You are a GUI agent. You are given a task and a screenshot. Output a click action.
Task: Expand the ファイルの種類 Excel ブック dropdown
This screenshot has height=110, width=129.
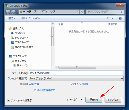76,78
